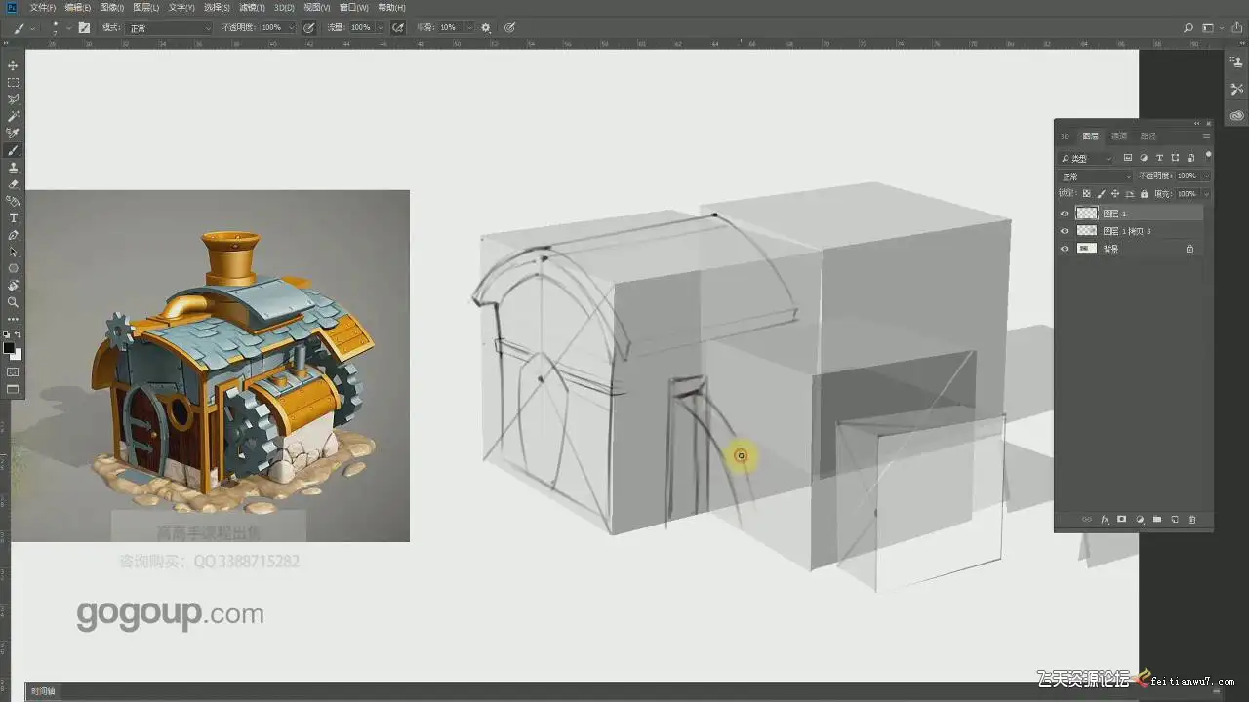This screenshot has width=1249, height=702.
Task: Select the Path Selection arrow tool
Action: (14, 252)
